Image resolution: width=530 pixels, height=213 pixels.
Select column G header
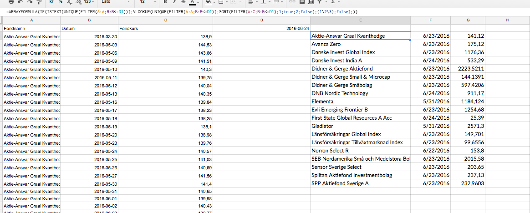point(468,20)
